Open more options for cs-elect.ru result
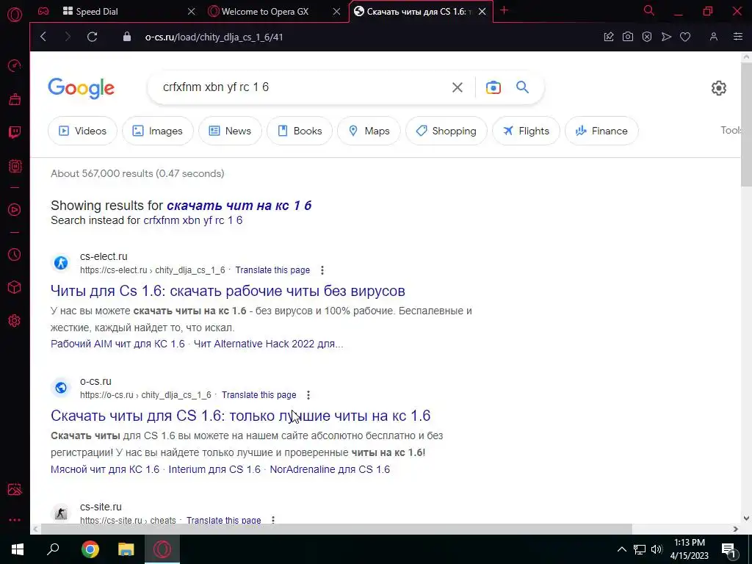 tap(322, 270)
